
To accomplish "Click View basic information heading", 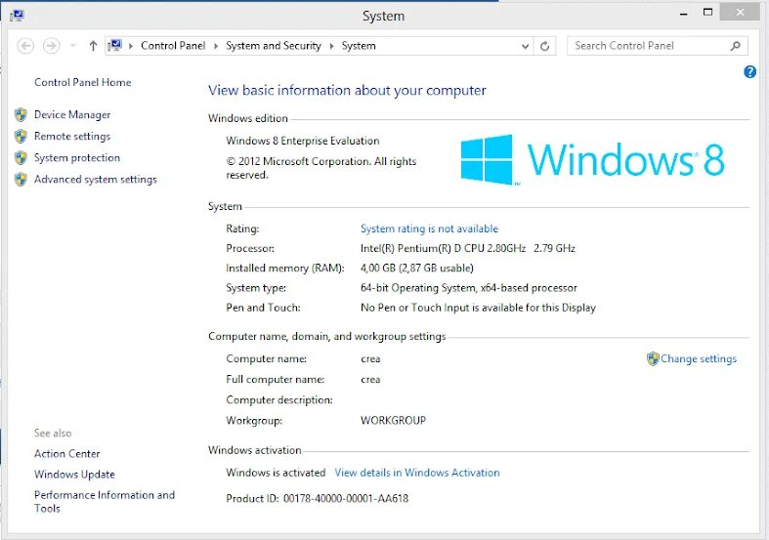I will [x=347, y=90].
